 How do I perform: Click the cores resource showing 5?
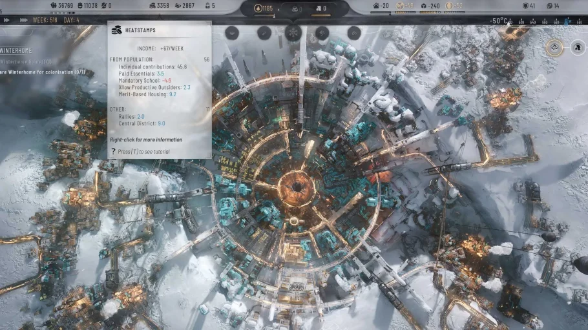click(x=210, y=6)
